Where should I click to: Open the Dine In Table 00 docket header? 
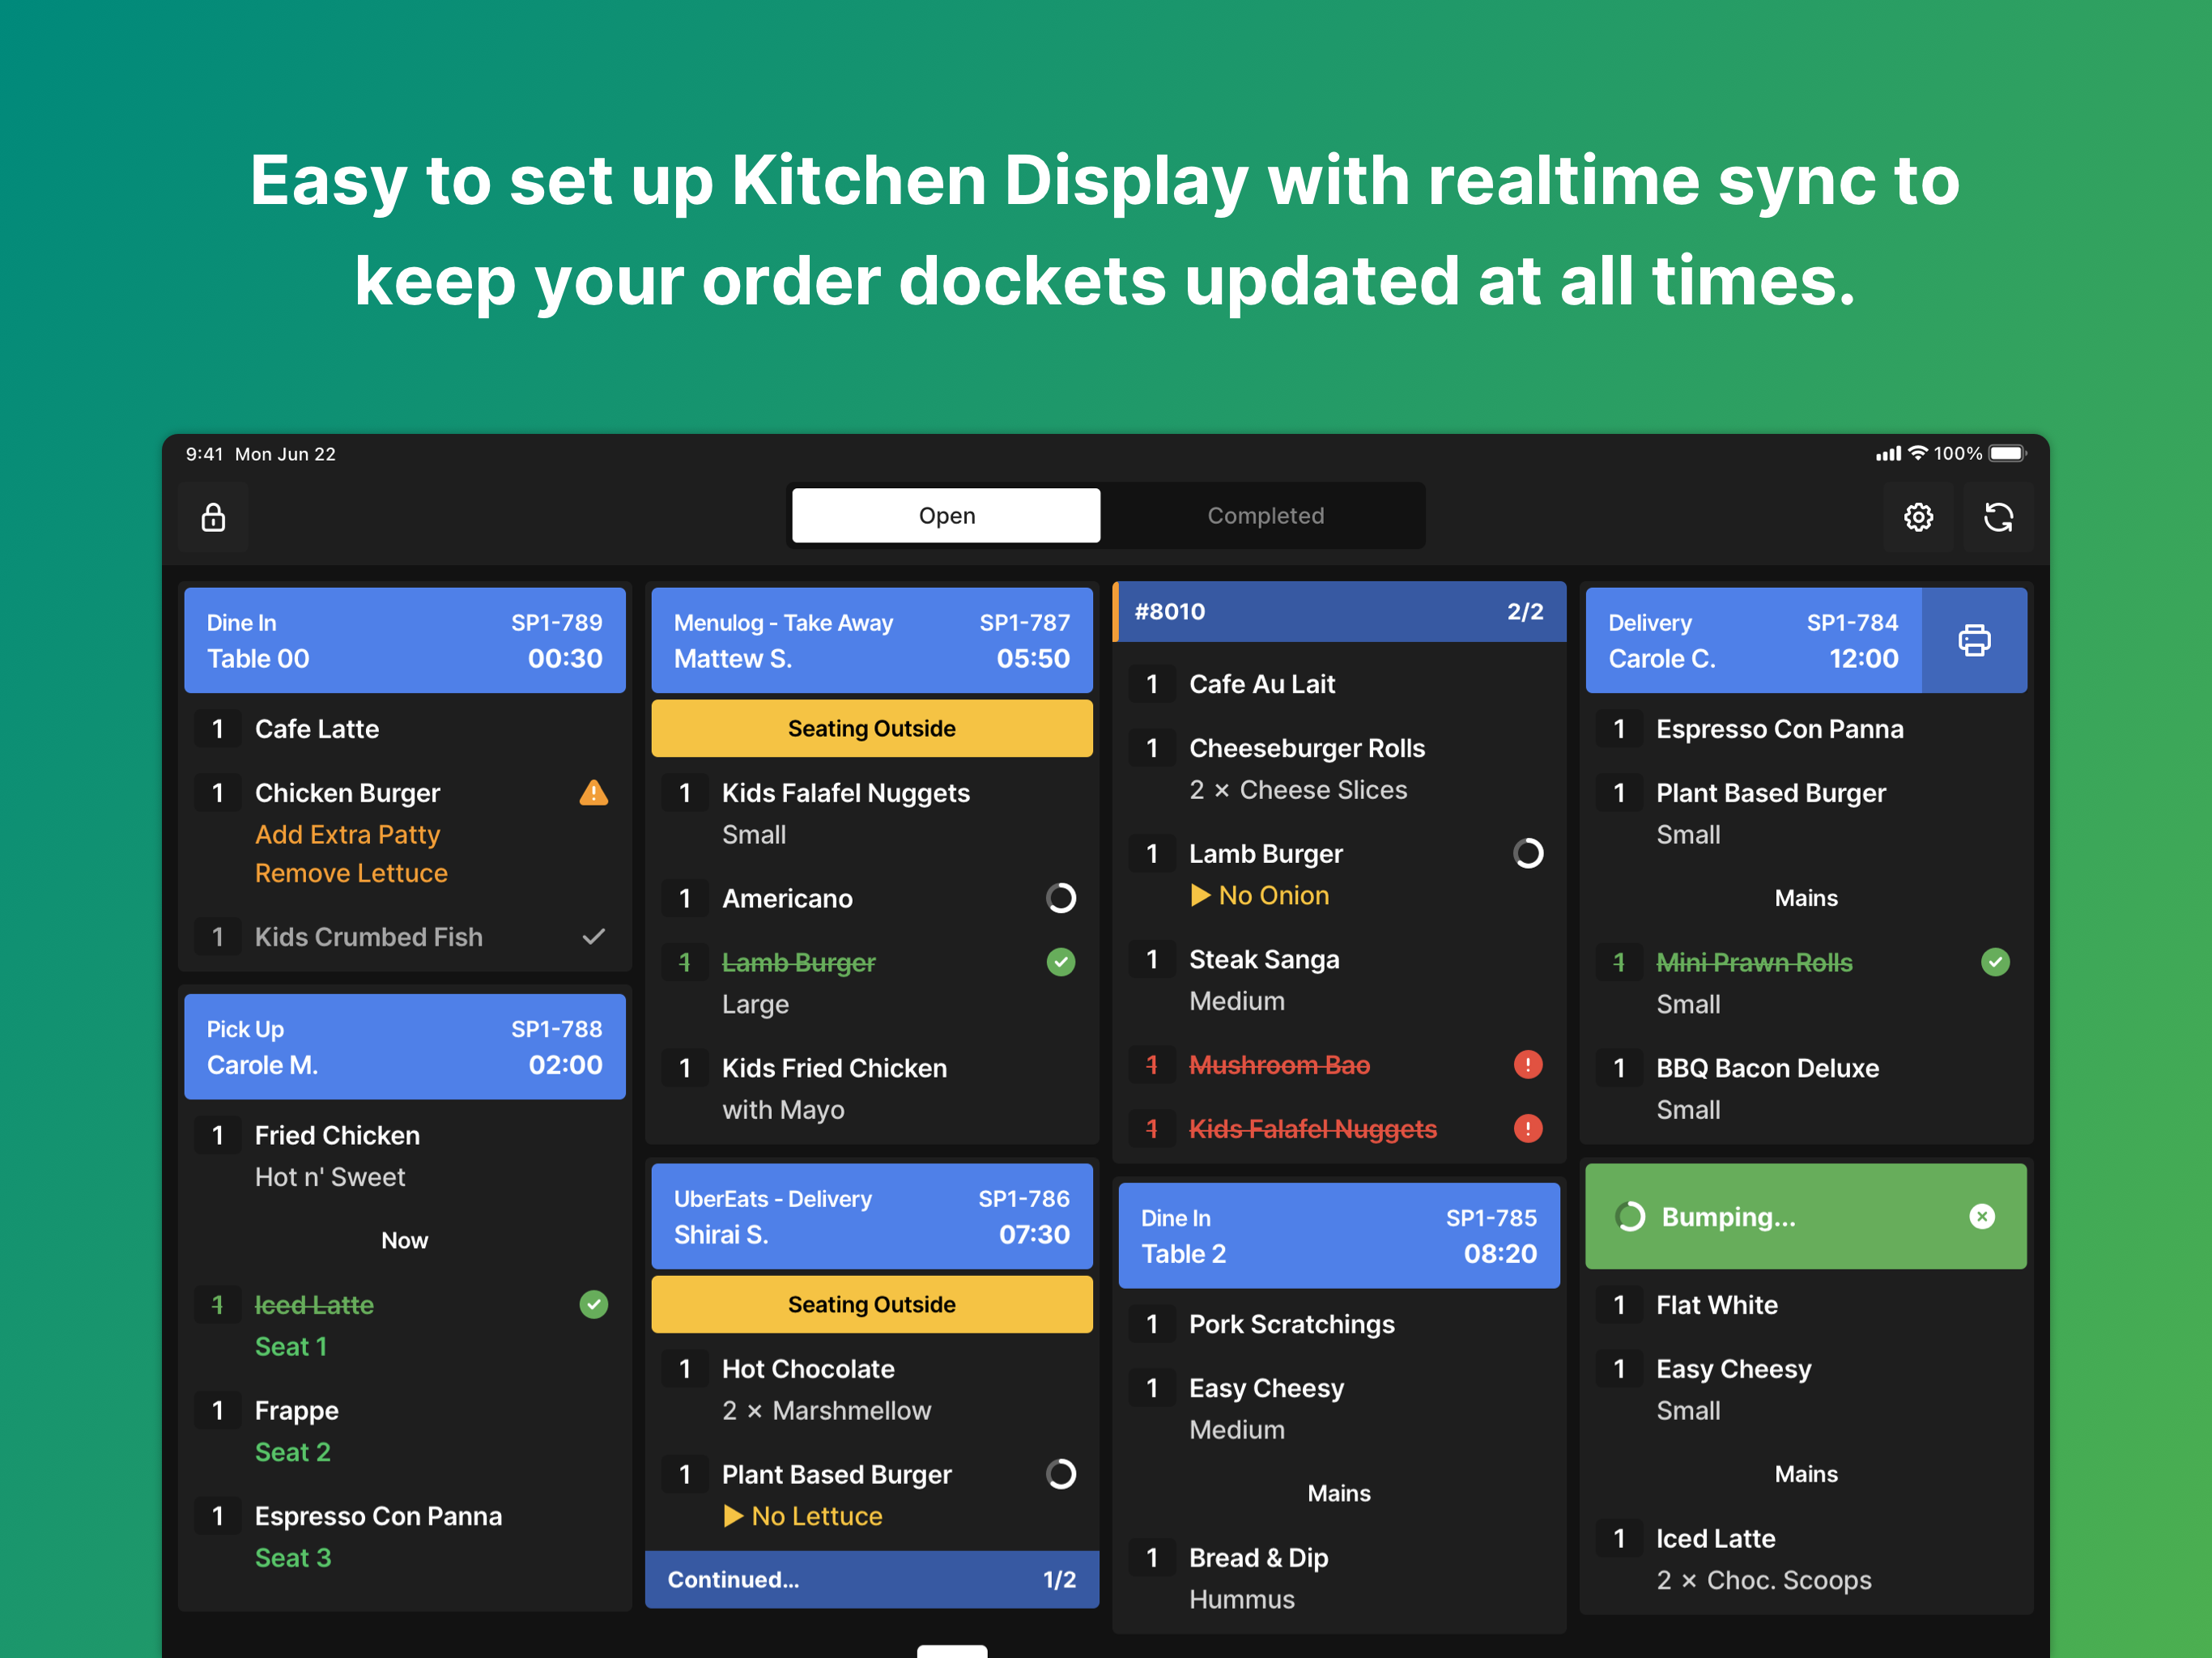[x=405, y=640]
